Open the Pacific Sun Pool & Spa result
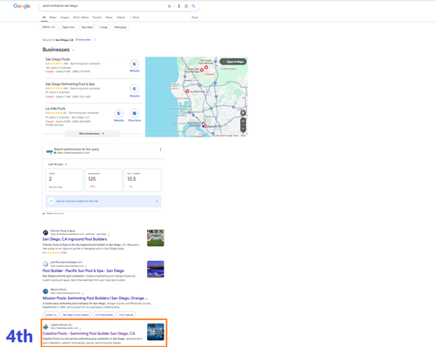This screenshot has height=347, width=435. coord(84,270)
